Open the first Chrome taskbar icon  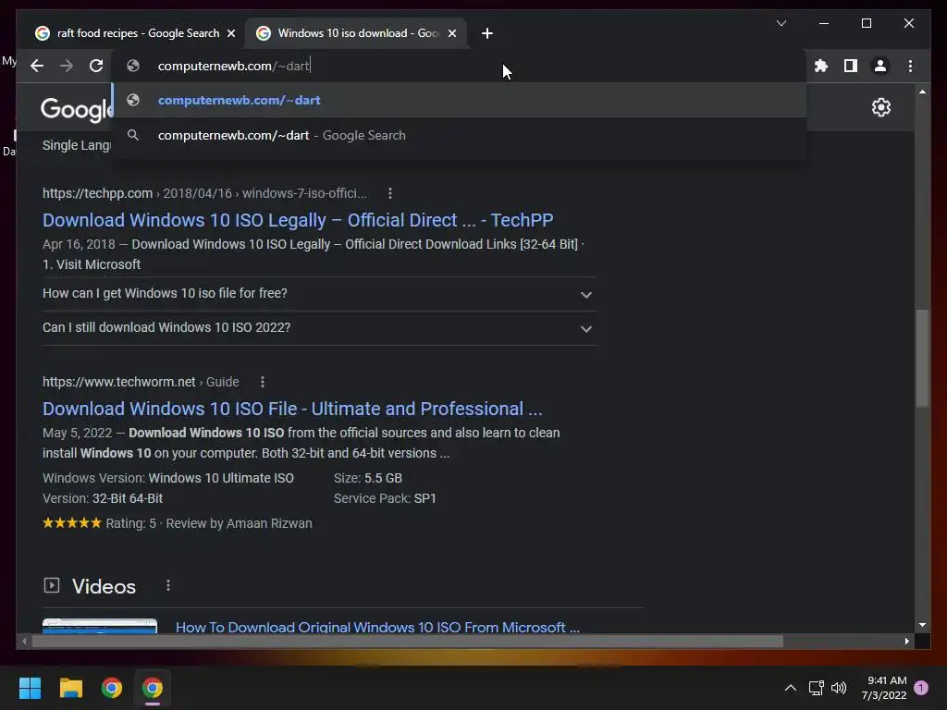pyautogui.click(x=112, y=688)
